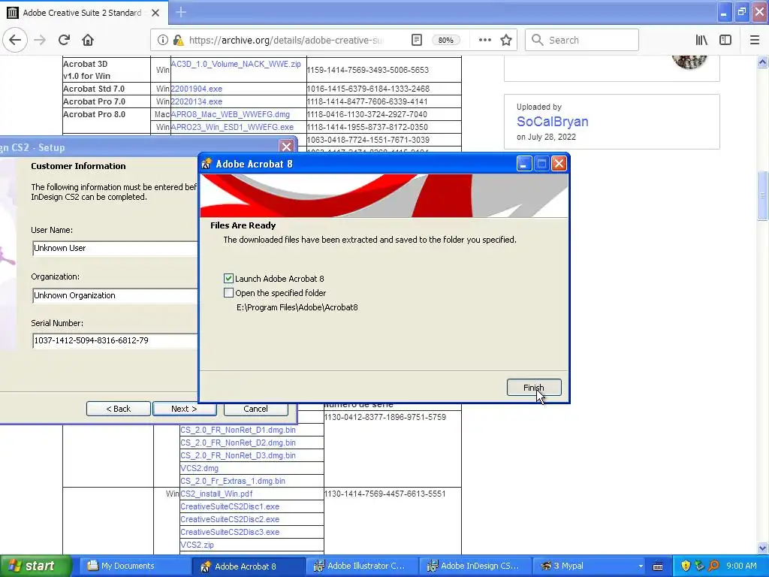This screenshot has height=577, width=769.
Task: Click the lock warning icon in address bar
Action: click(x=179, y=40)
